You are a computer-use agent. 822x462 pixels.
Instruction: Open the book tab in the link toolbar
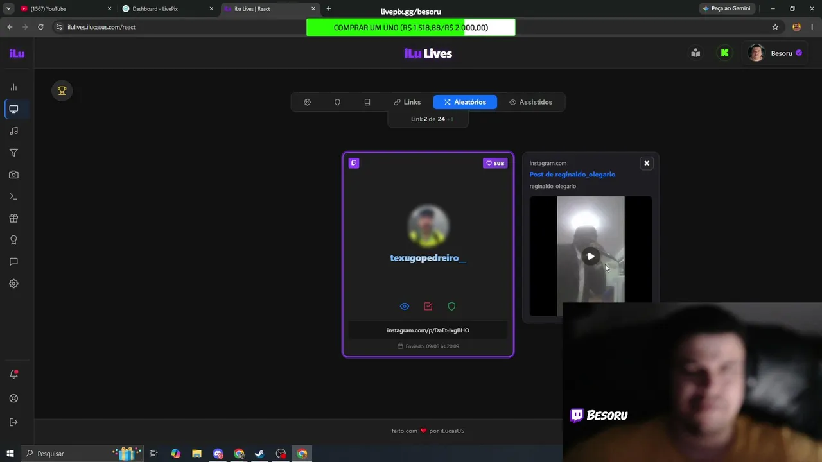(367, 102)
